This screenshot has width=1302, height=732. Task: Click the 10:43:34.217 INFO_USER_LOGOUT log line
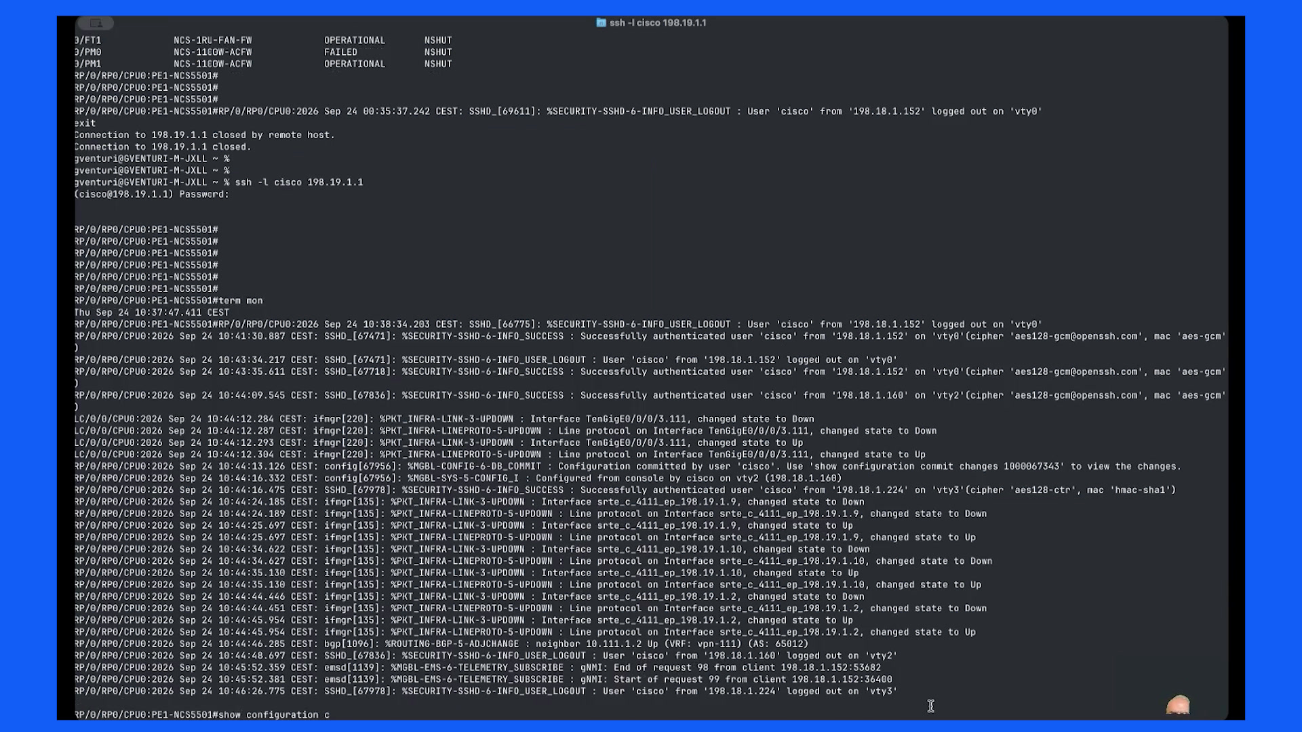point(486,360)
